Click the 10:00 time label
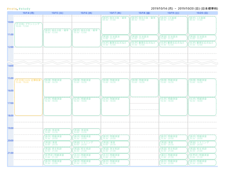The image size is (225, 174). click(10, 22)
